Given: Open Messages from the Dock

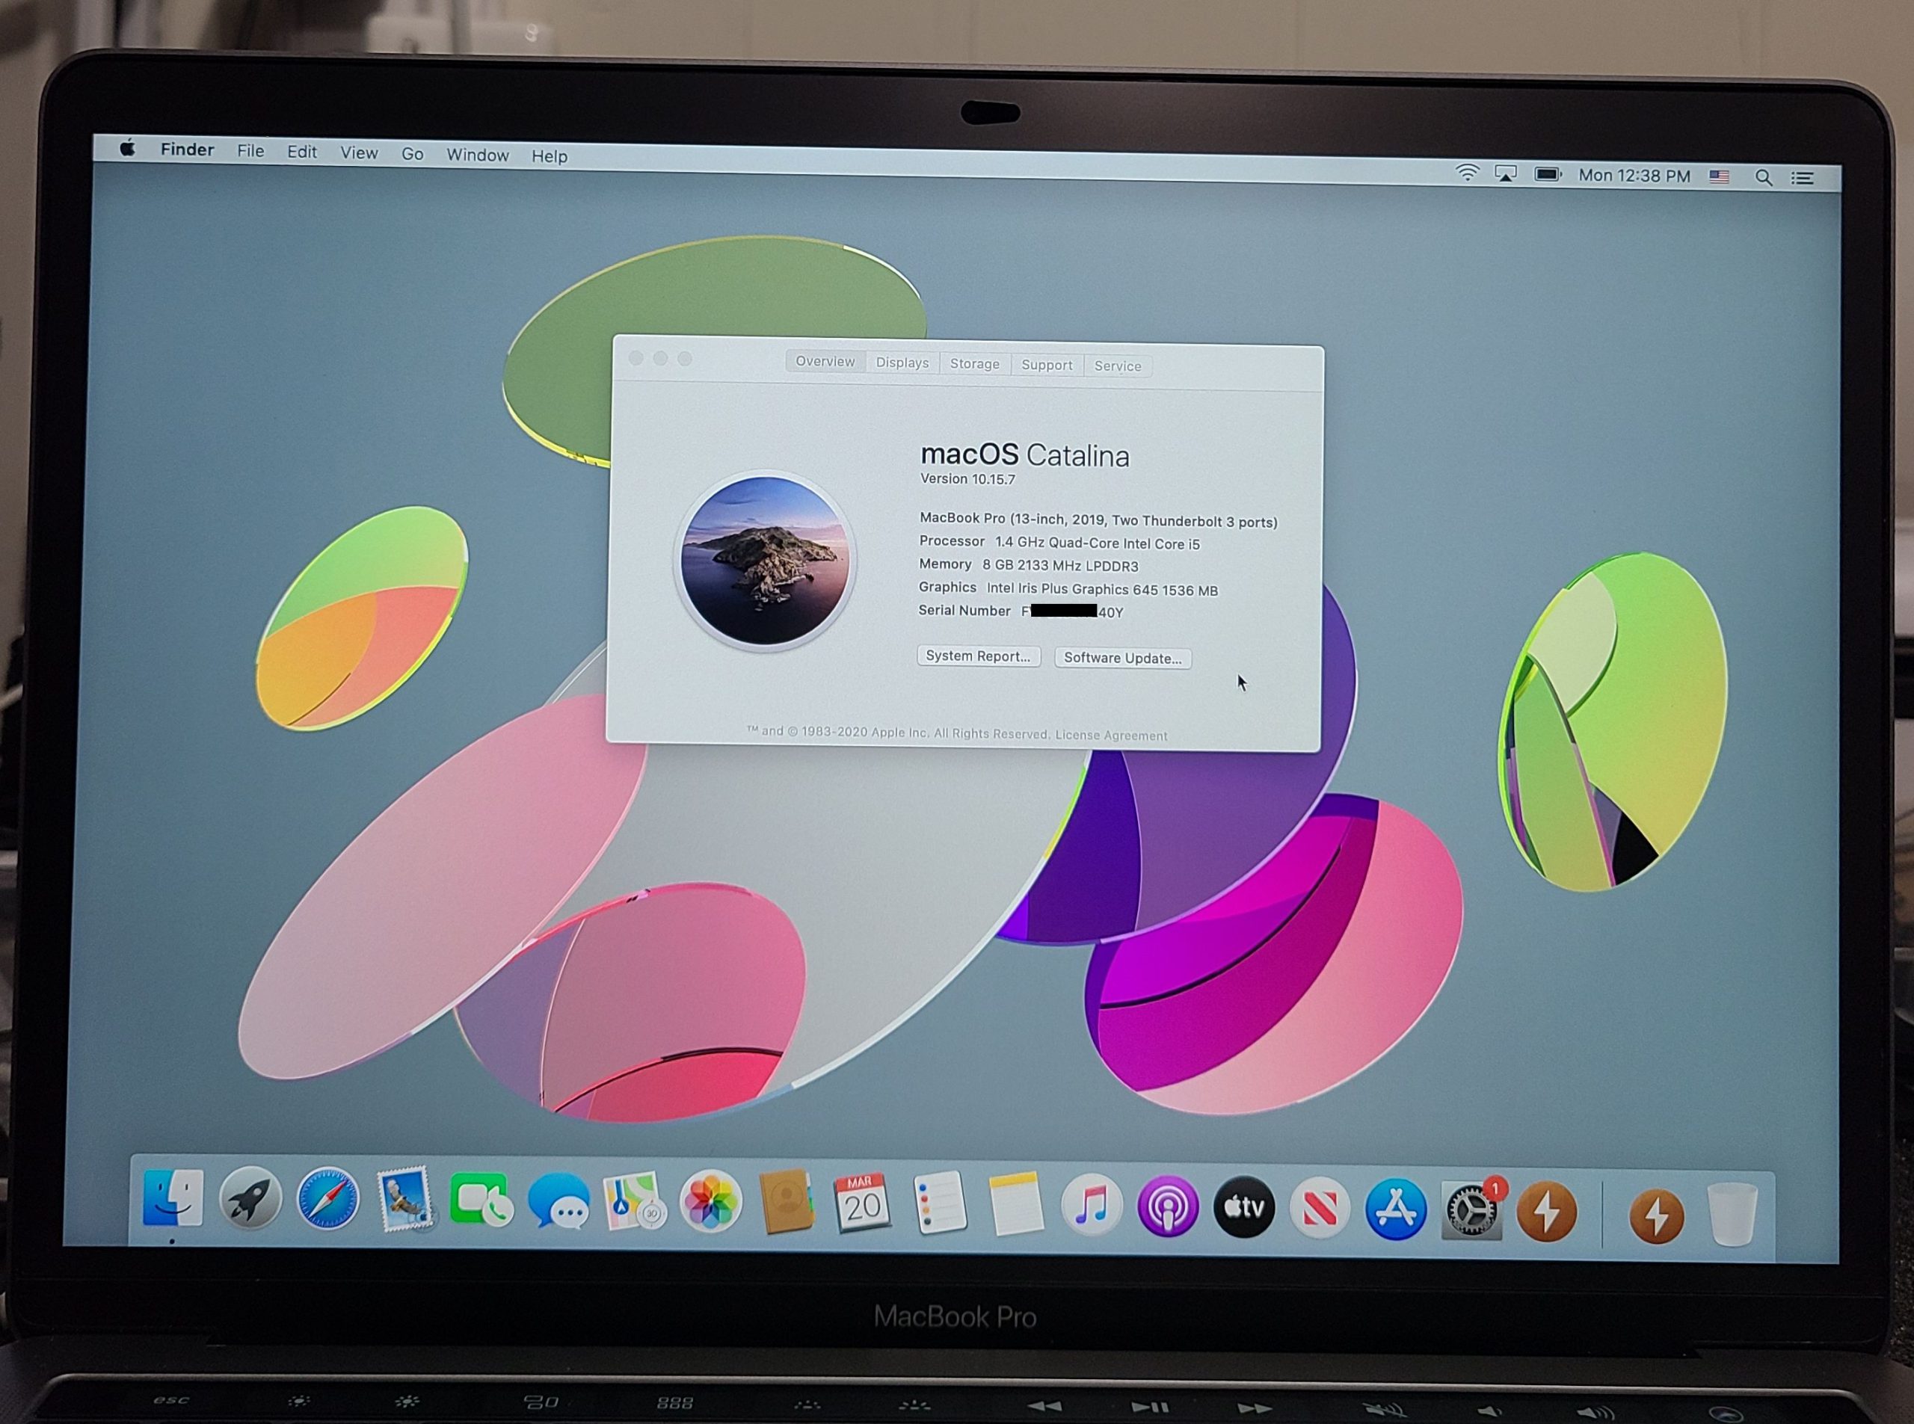Looking at the screenshot, I should [558, 1200].
